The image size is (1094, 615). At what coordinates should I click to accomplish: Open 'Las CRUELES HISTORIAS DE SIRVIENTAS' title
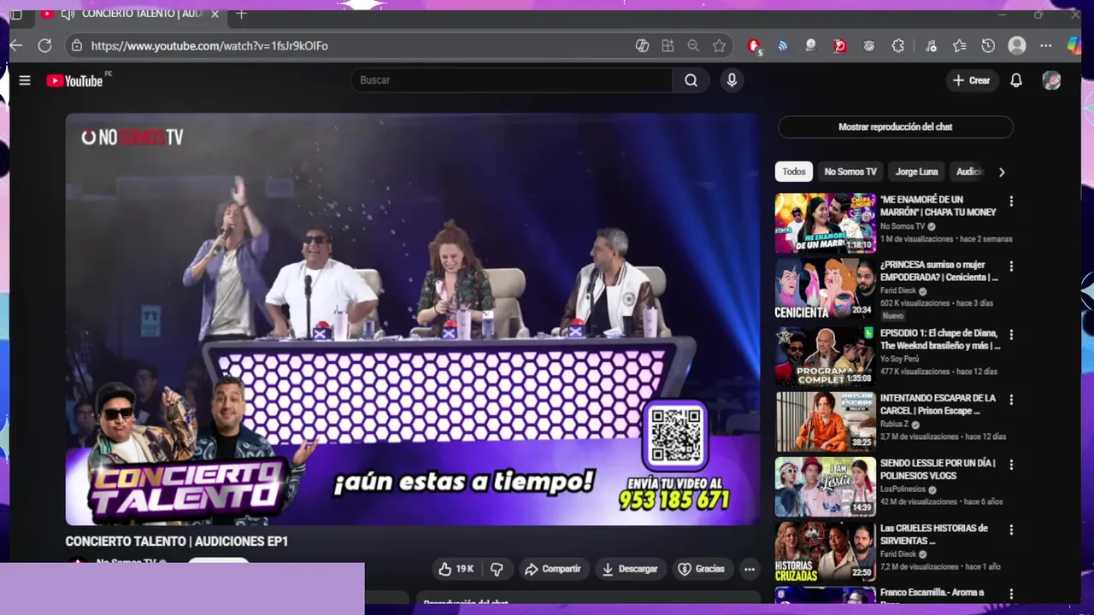point(934,535)
